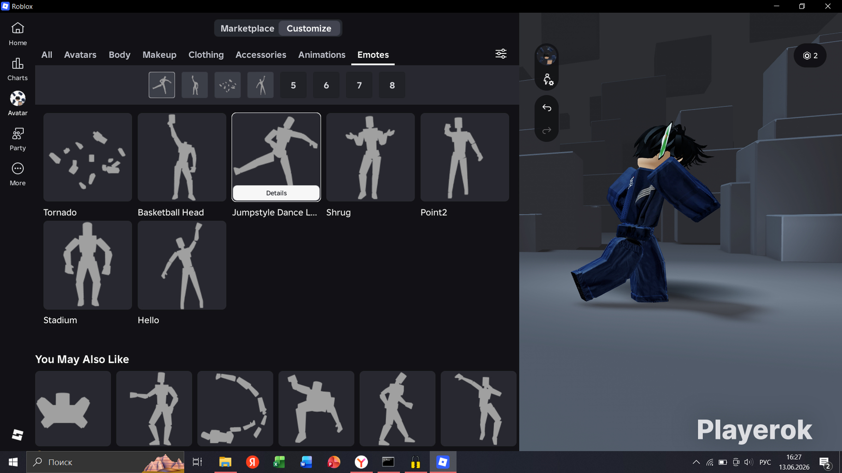Open the Party section in sidebar
Screen dimensions: 842x473
18,139
